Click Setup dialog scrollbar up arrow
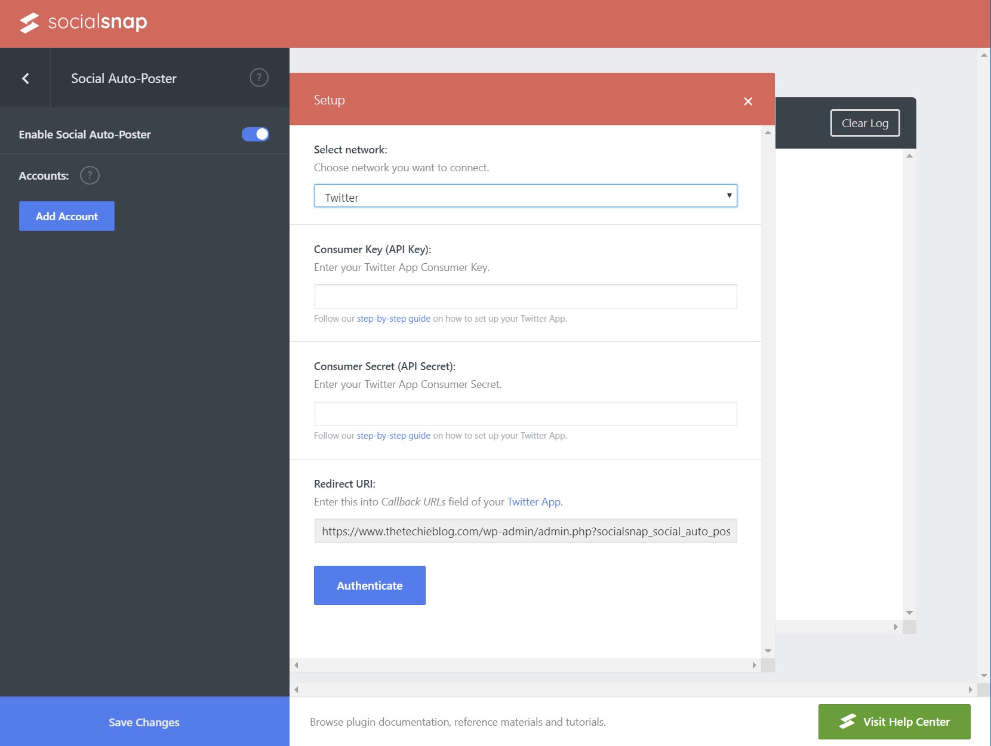Image resolution: width=991 pixels, height=746 pixels. tap(768, 132)
